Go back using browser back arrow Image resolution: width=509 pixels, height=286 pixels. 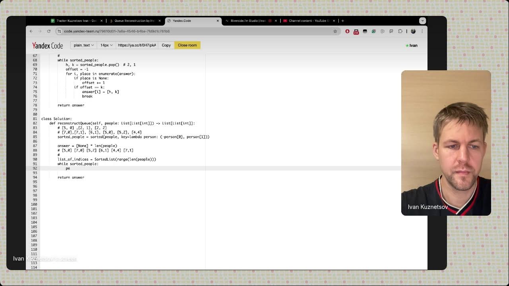[31, 31]
